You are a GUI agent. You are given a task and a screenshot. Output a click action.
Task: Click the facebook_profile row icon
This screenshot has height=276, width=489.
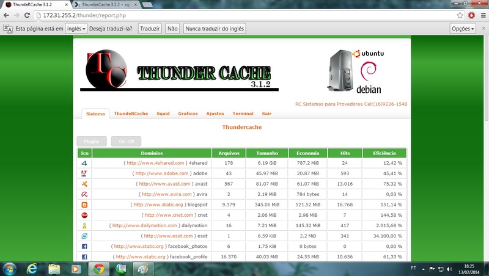(x=84, y=256)
